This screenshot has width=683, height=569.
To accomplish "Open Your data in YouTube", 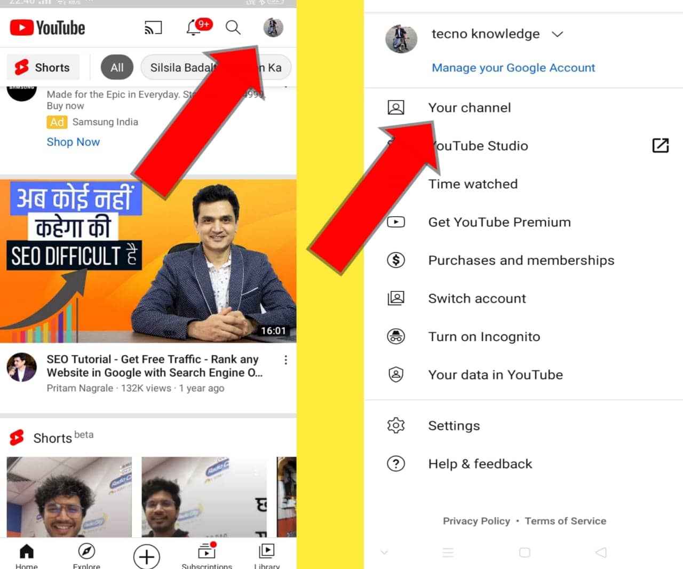I will coord(523,375).
